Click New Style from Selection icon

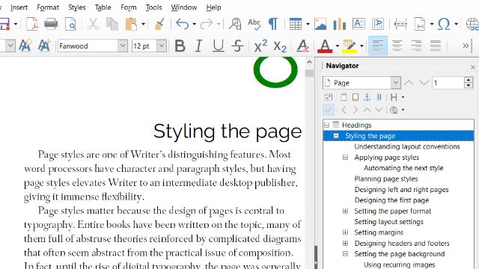coord(44,46)
